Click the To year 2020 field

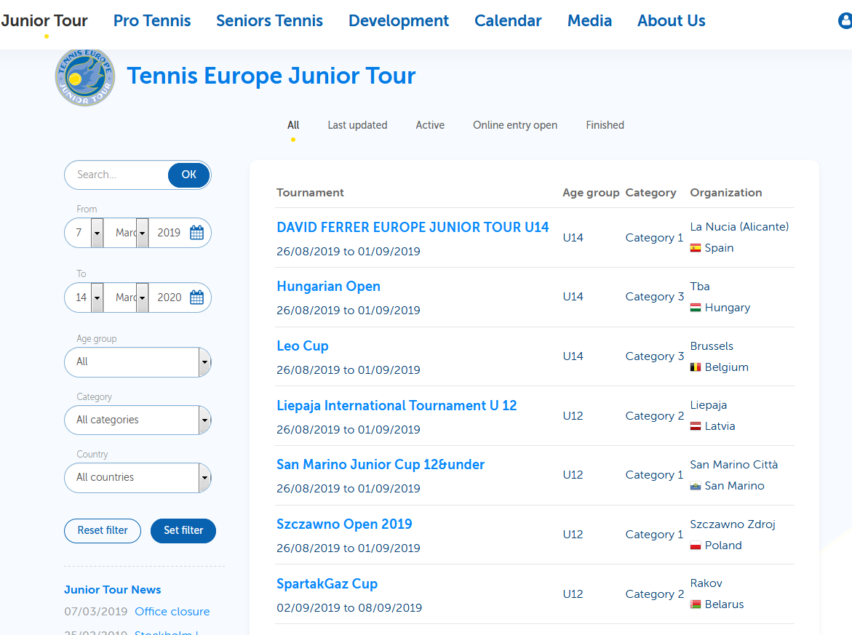[x=169, y=297]
